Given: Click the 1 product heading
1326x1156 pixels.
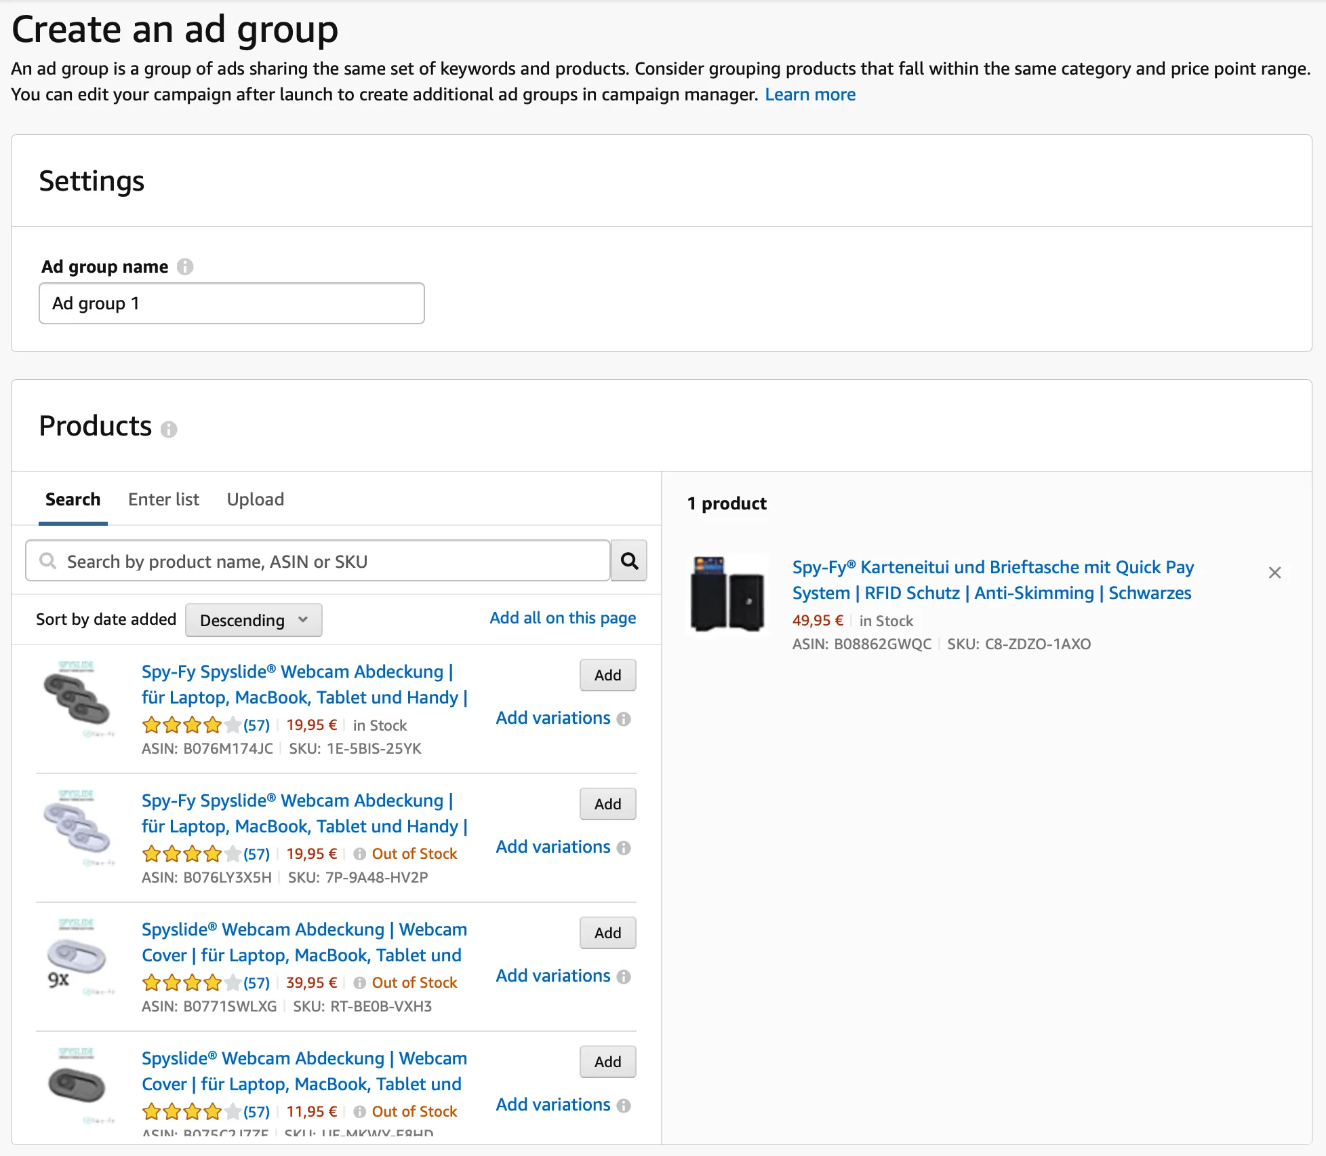Looking at the screenshot, I should click(x=727, y=503).
